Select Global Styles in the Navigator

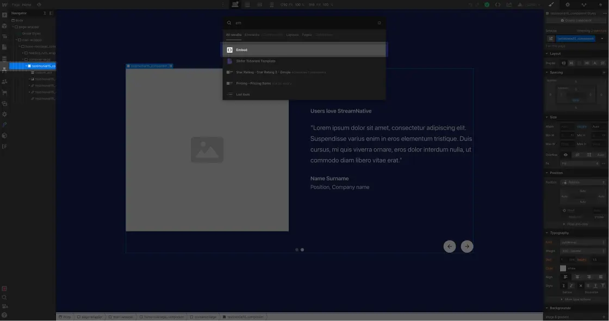coord(32,33)
